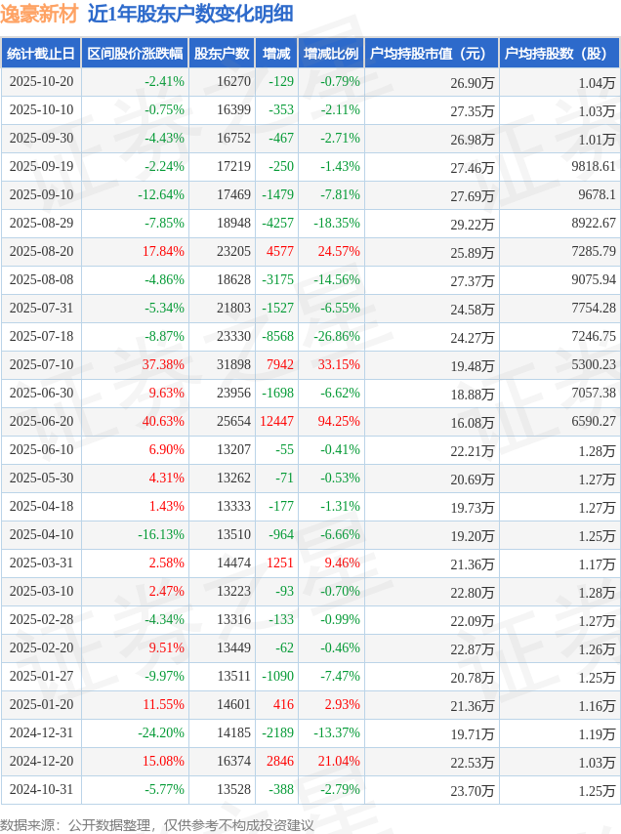
Task: Click the 逸豪新材 stock name title
Action: [x=39, y=14]
